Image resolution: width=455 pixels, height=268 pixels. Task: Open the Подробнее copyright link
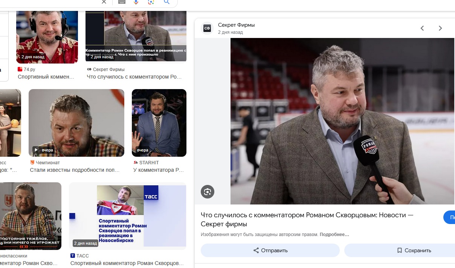point(334,235)
